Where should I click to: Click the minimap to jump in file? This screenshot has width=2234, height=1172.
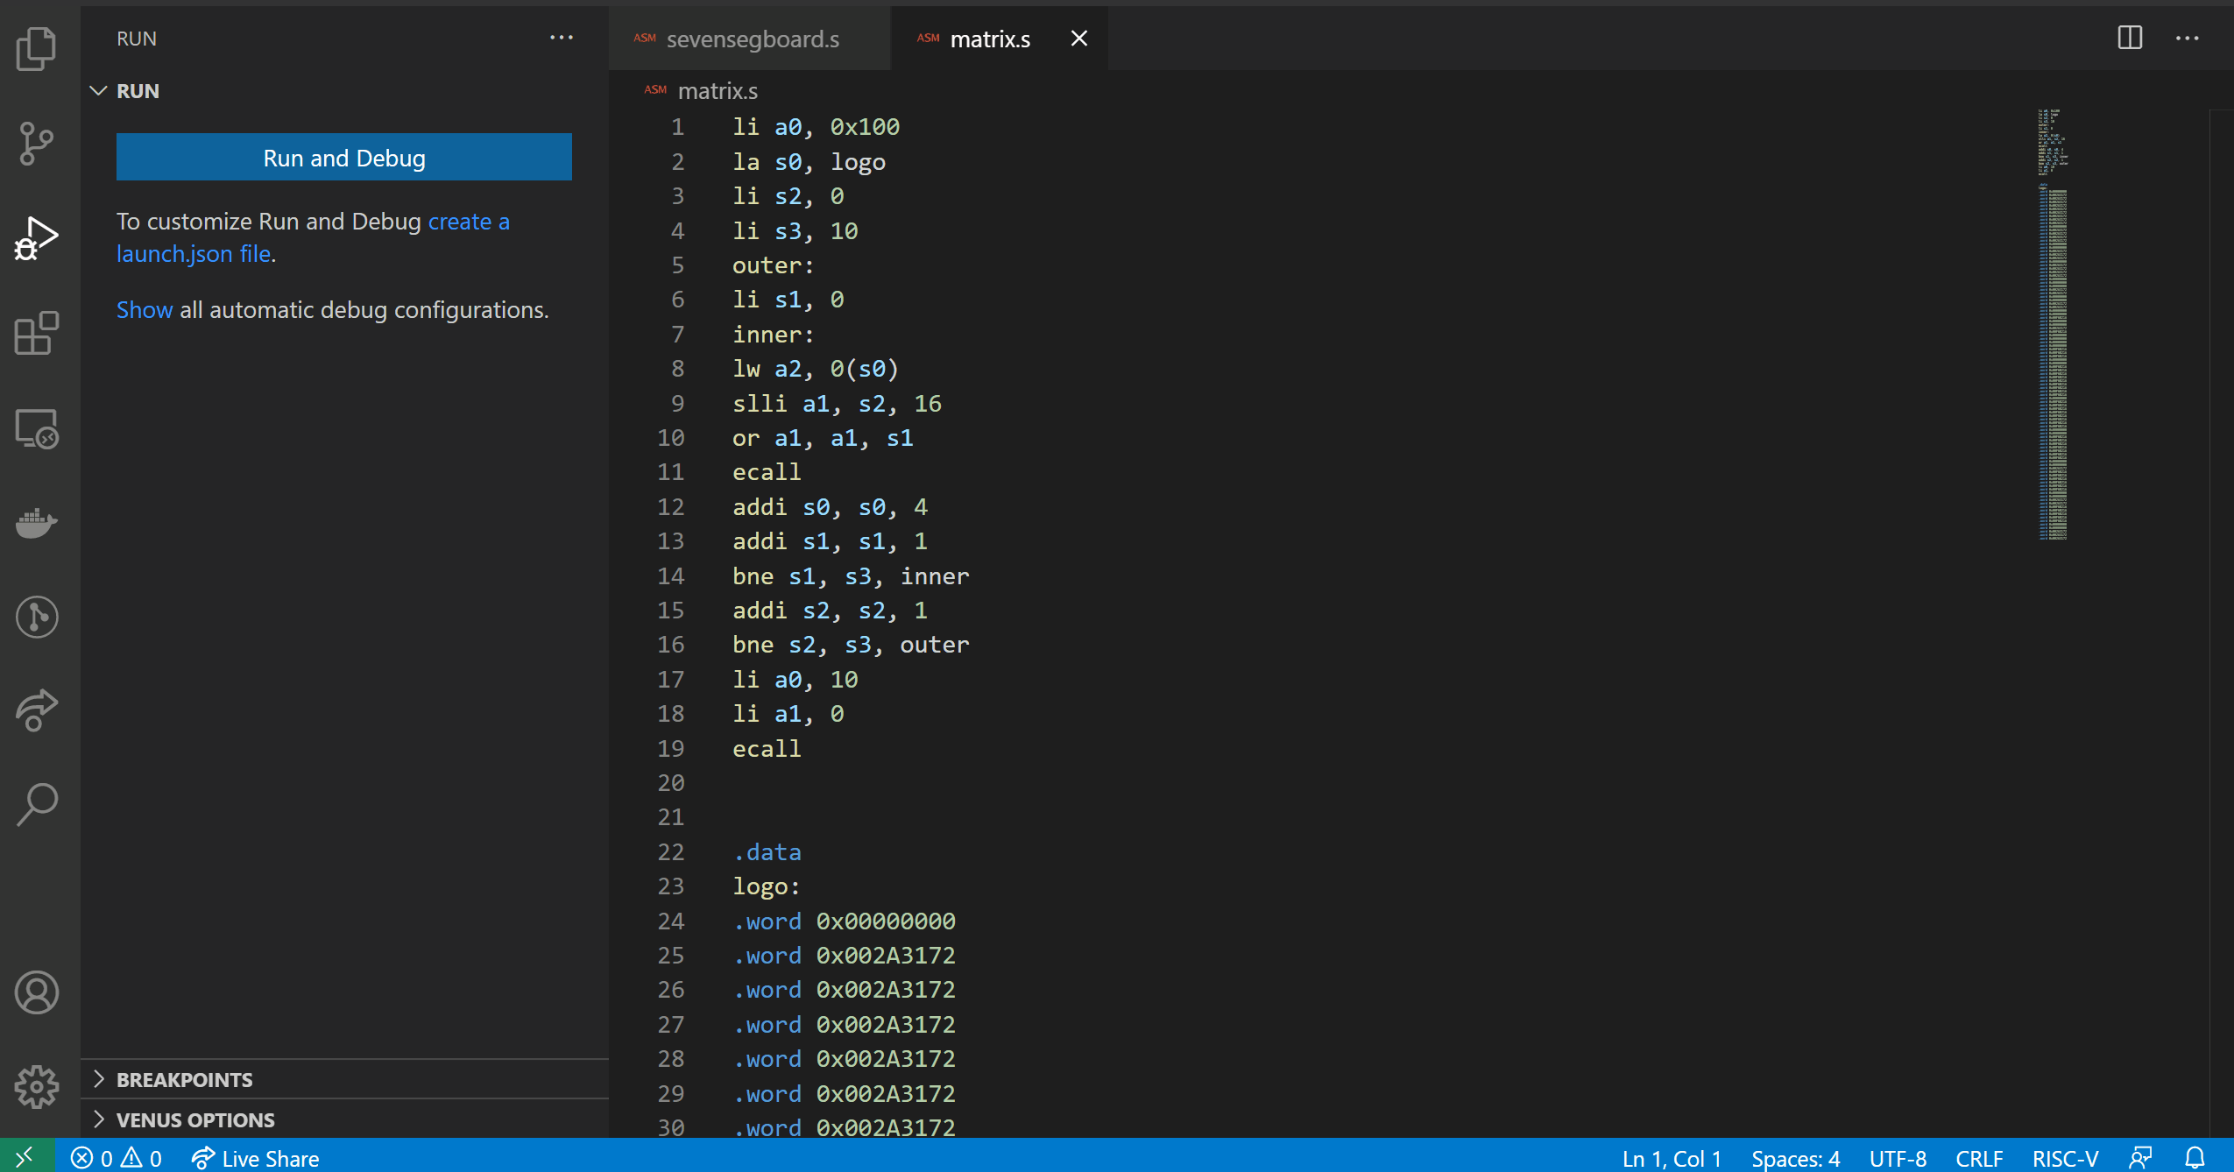click(x=2053, y=350)
